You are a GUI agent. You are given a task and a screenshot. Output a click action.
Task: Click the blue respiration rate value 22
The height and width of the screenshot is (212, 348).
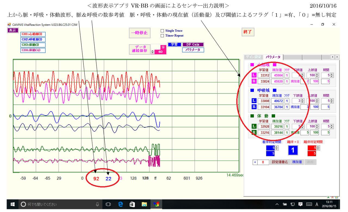point(108,179)
